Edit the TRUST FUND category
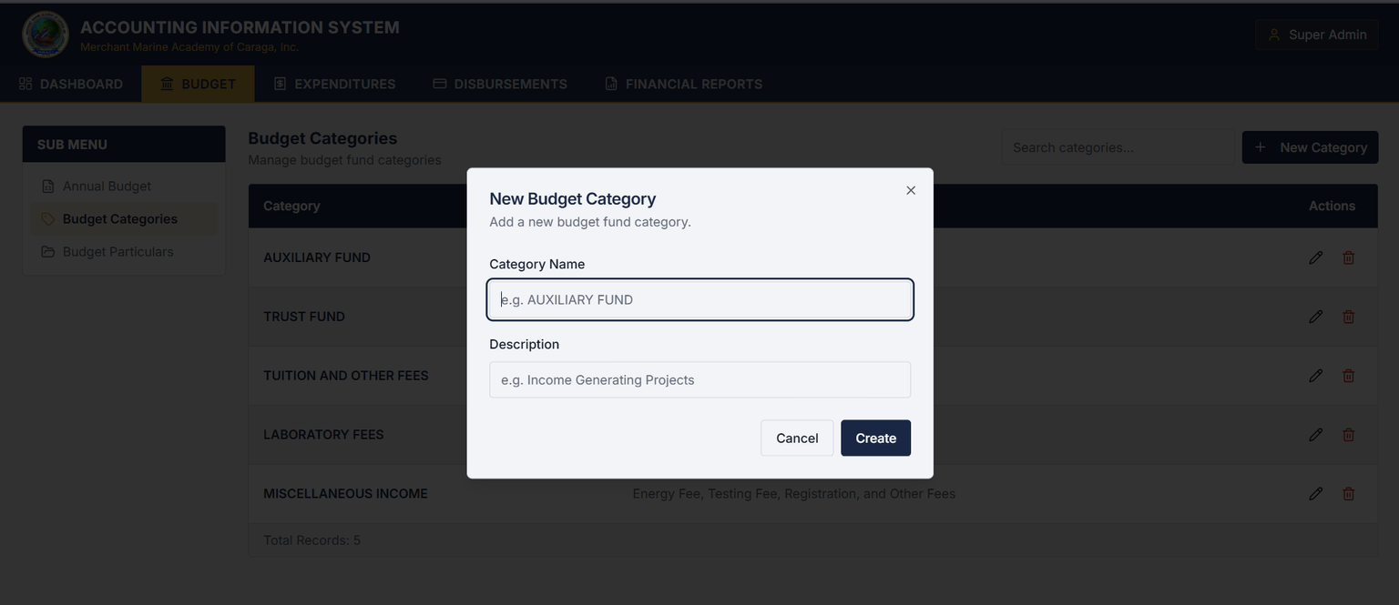 (1315, 317)
